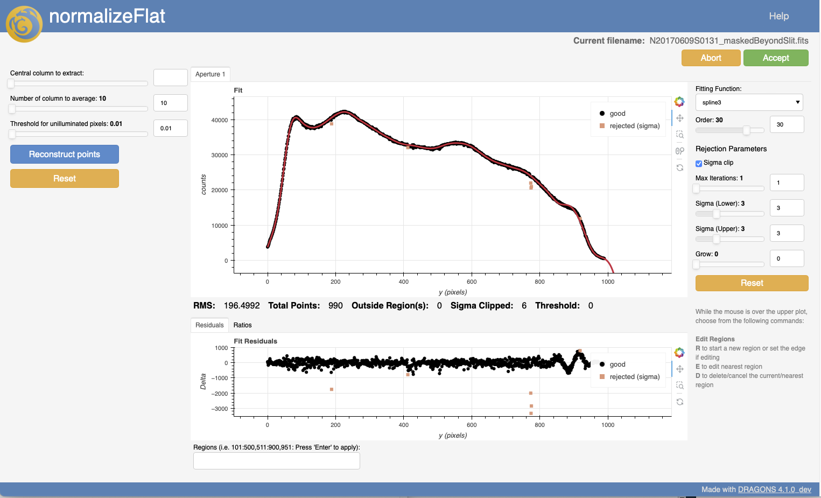The image size is (821, 498).
Task: Activate the Pan tool on the Fit plot
Action: click(x=680, y=118)
